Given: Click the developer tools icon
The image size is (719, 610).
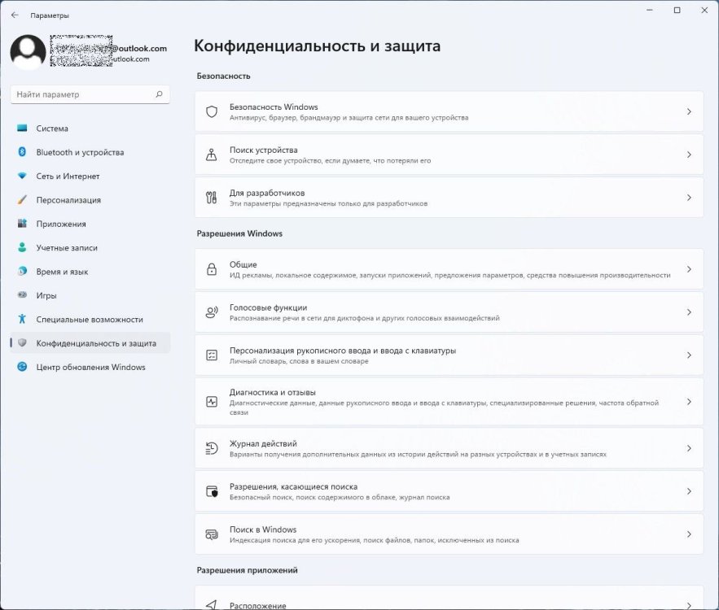Looking at the screenshot, I should 212,198.
